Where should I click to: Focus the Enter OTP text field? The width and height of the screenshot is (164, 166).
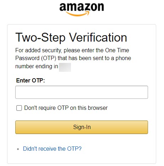tap(82, 92)
